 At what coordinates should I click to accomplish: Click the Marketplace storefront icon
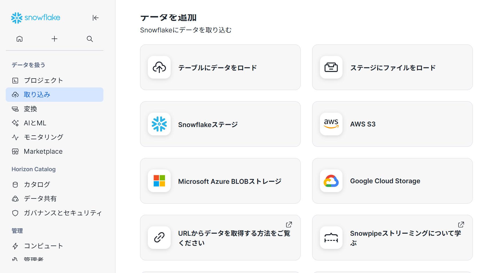pos(15,151)
